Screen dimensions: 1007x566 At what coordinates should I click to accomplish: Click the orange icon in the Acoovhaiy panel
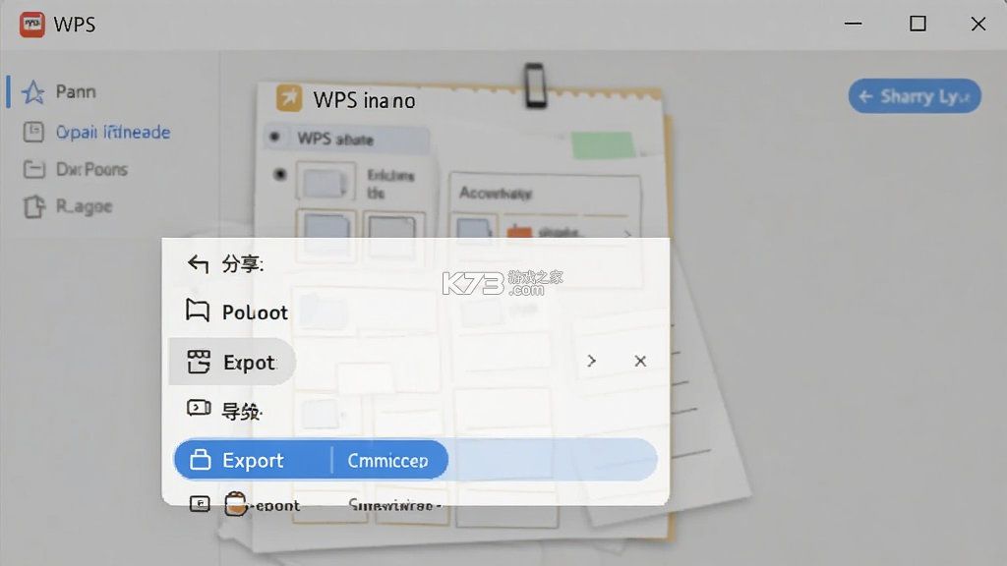[x=519, y=230]
